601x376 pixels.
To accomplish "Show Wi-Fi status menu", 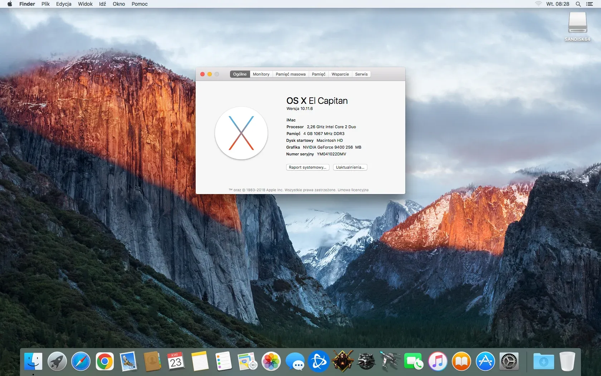I will (538, 4).
